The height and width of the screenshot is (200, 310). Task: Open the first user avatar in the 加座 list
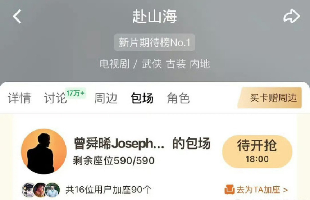[x=29, y=190]
